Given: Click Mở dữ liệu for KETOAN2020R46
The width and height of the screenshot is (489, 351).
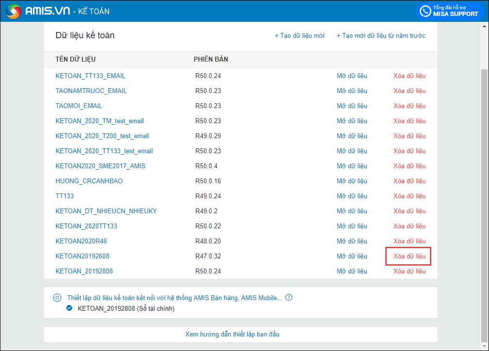Looking at the screenshot, I should (352, 241).
